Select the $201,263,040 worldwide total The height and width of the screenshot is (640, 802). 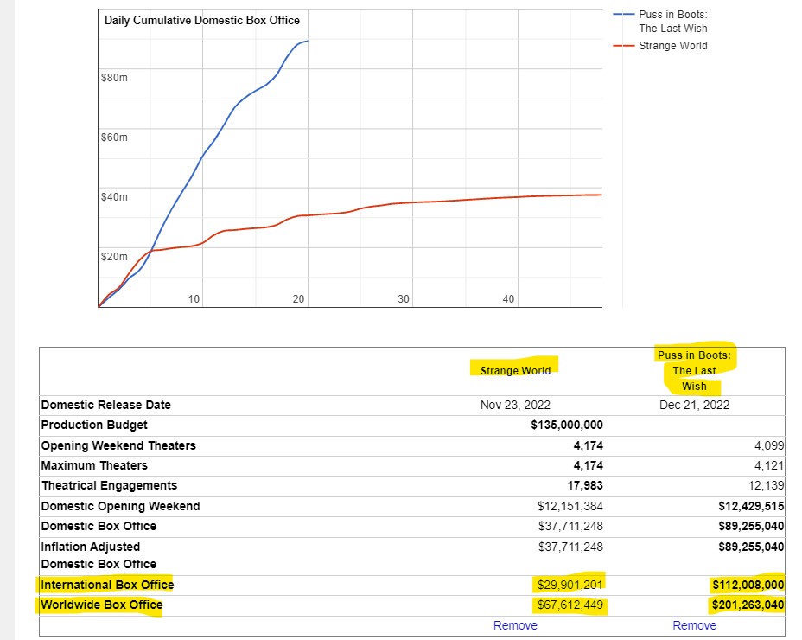point(748,605)
